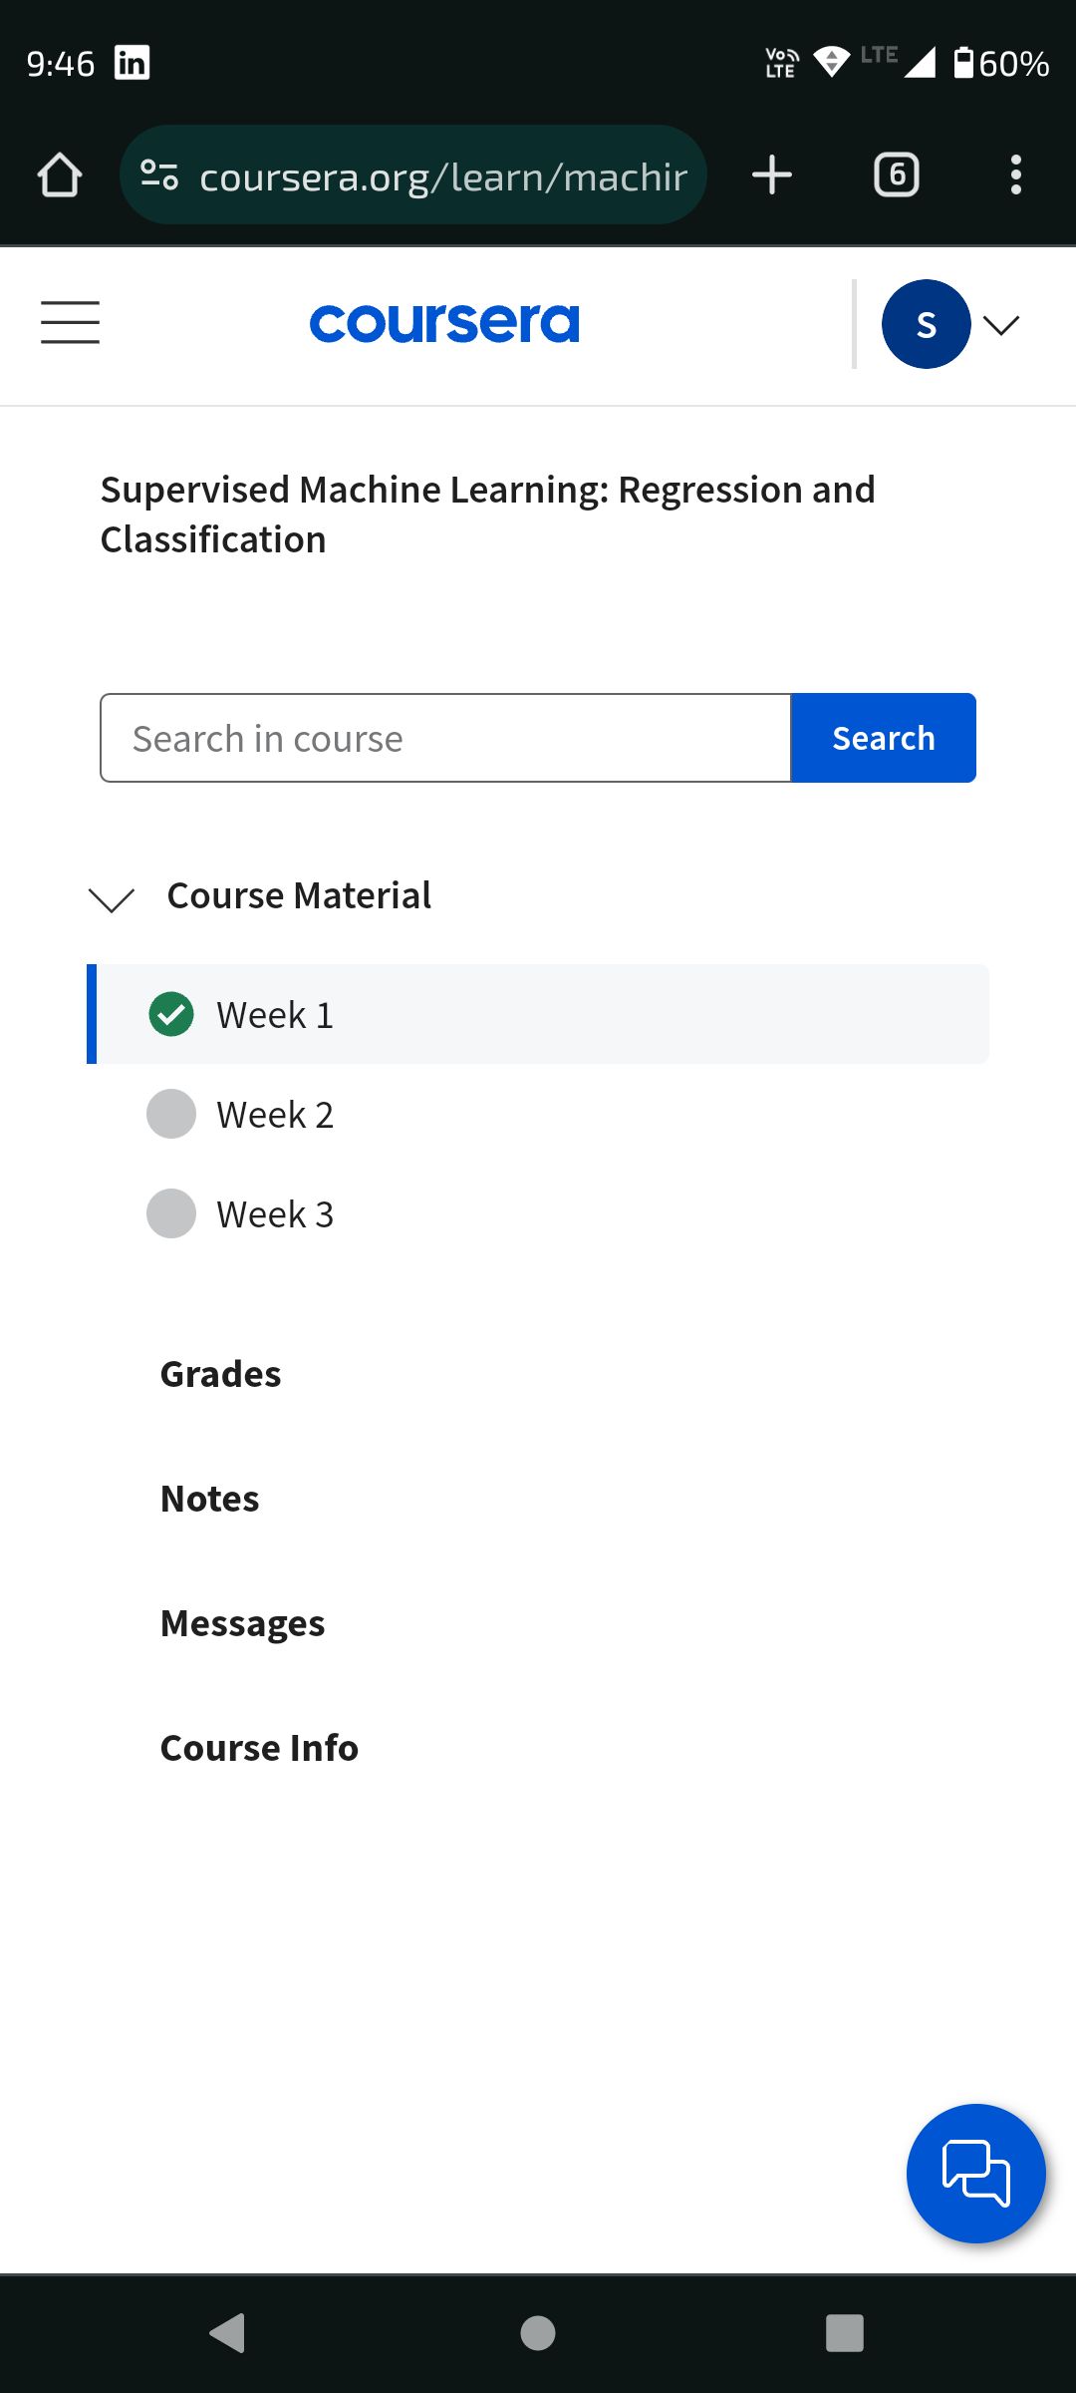Open the Notes page
The width and height of the screenshot is (1076, 2393).
(210, 1499)
